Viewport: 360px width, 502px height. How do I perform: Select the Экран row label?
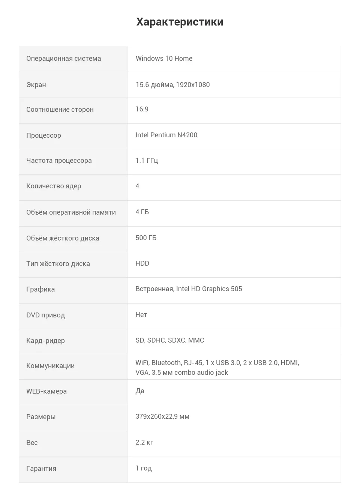pyautogui.click(x=36, y=85)
